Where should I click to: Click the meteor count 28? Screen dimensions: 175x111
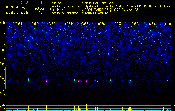click(40, 13)
